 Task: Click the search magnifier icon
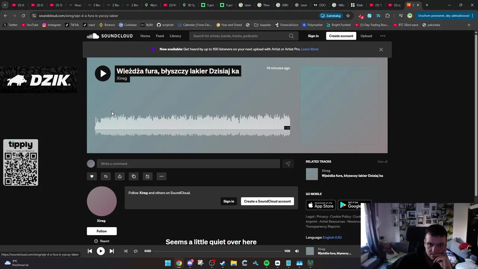coord(291,36)
